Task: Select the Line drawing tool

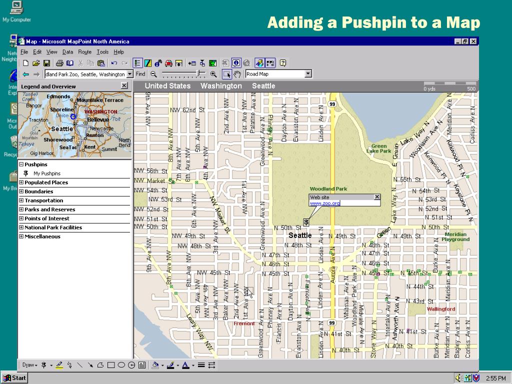Action: pyautogui.click(x=79, y=365)
